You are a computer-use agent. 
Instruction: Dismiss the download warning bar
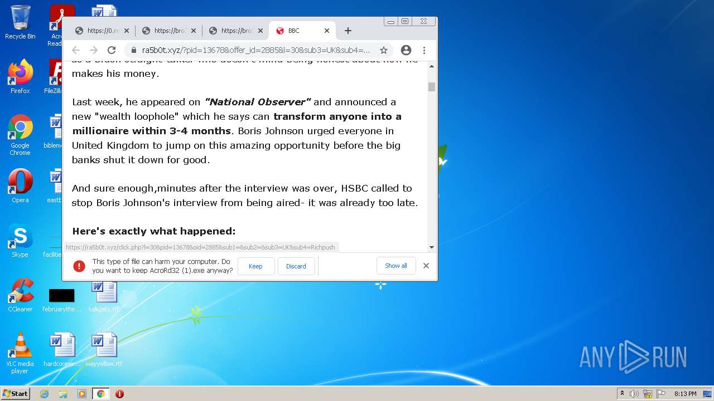click(x=426, y=266)
